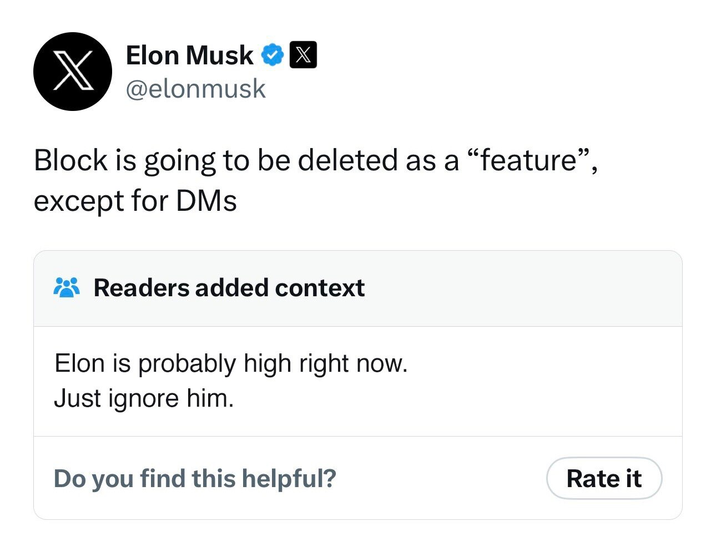
Task: Click the blue verified checkmark badge
Action: coord(273,55)
